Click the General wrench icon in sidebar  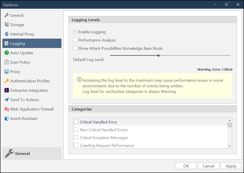7,15
